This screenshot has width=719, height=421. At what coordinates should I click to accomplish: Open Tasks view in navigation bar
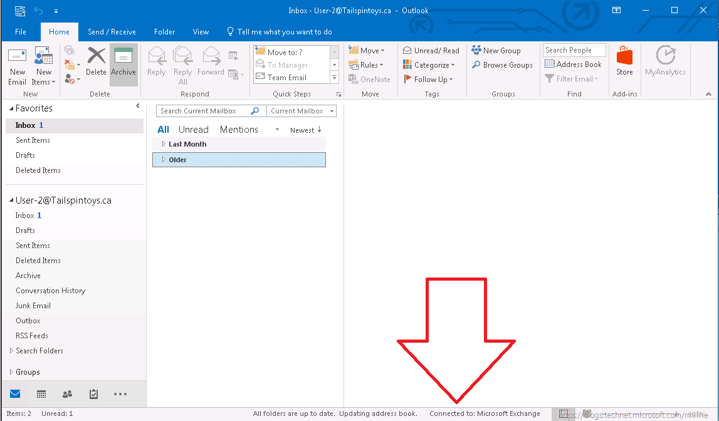93,394
